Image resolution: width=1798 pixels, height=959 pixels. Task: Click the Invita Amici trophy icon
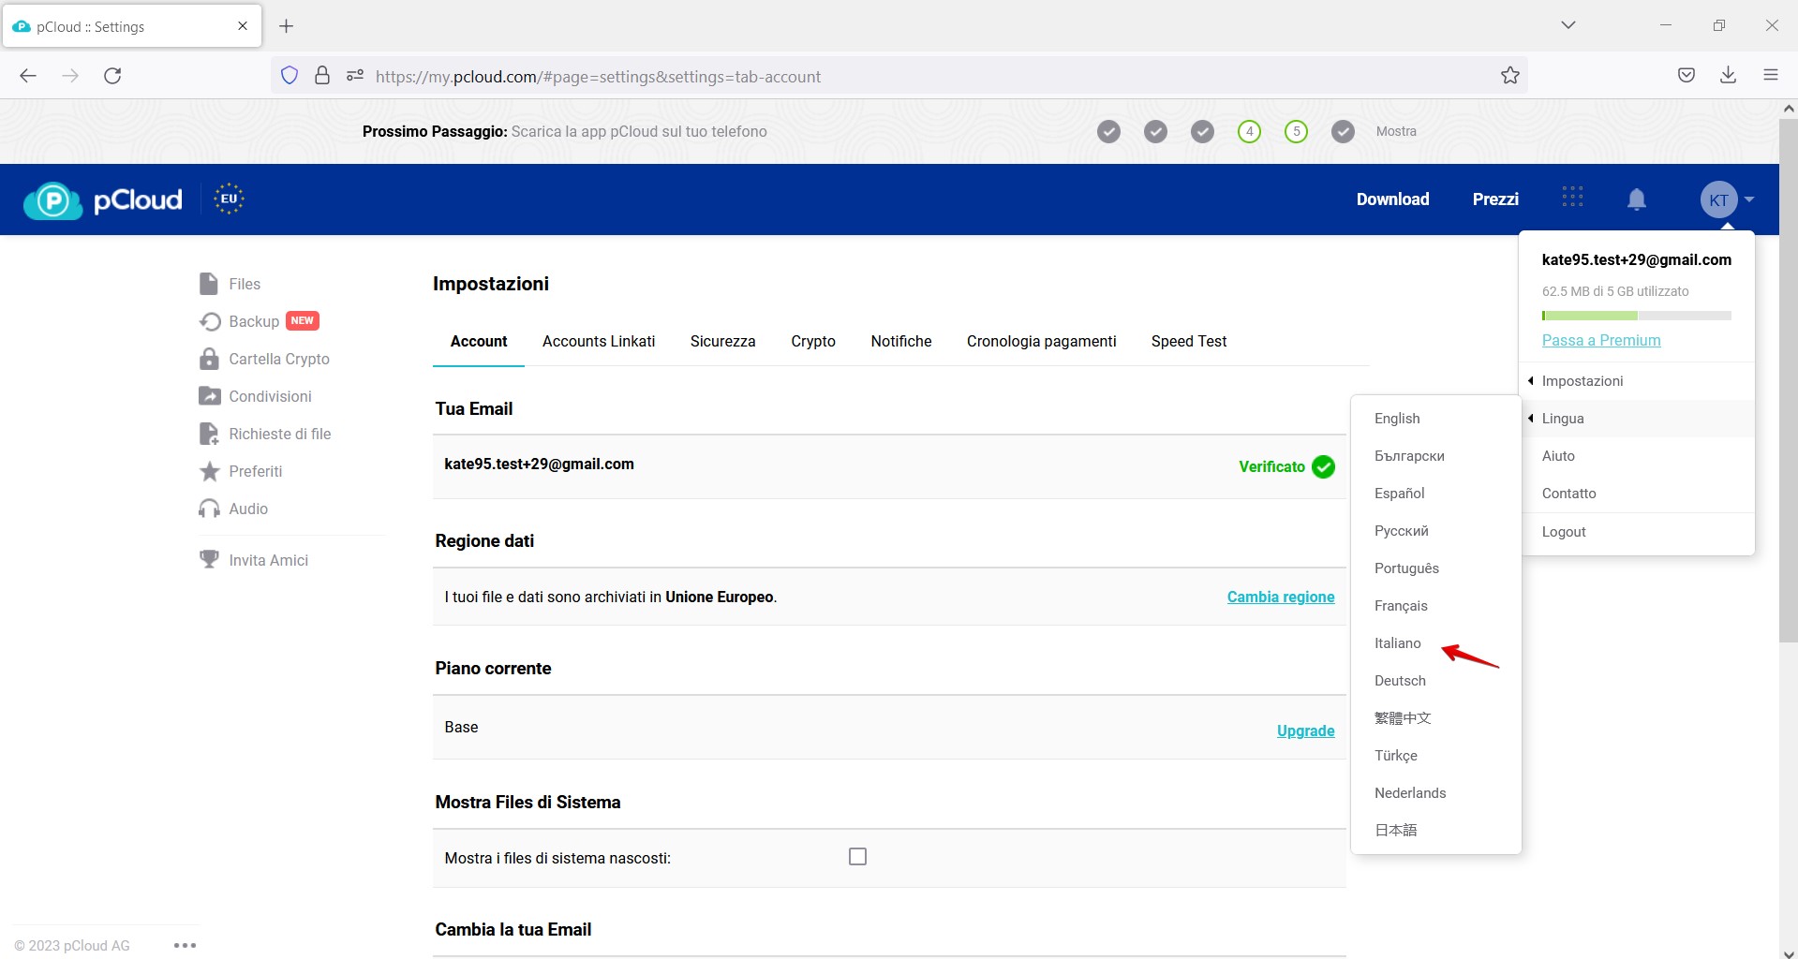click(x=209, y=559)
